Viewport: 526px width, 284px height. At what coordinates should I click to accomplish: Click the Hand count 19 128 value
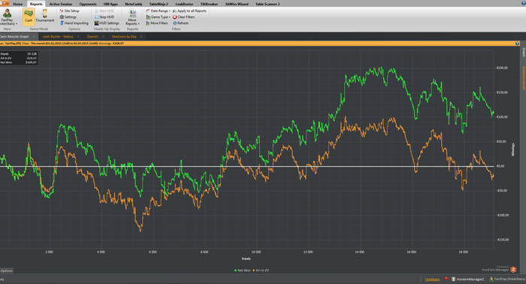(x=32, y=53)
